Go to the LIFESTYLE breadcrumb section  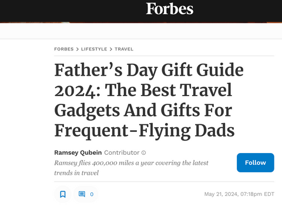[94, 49]
